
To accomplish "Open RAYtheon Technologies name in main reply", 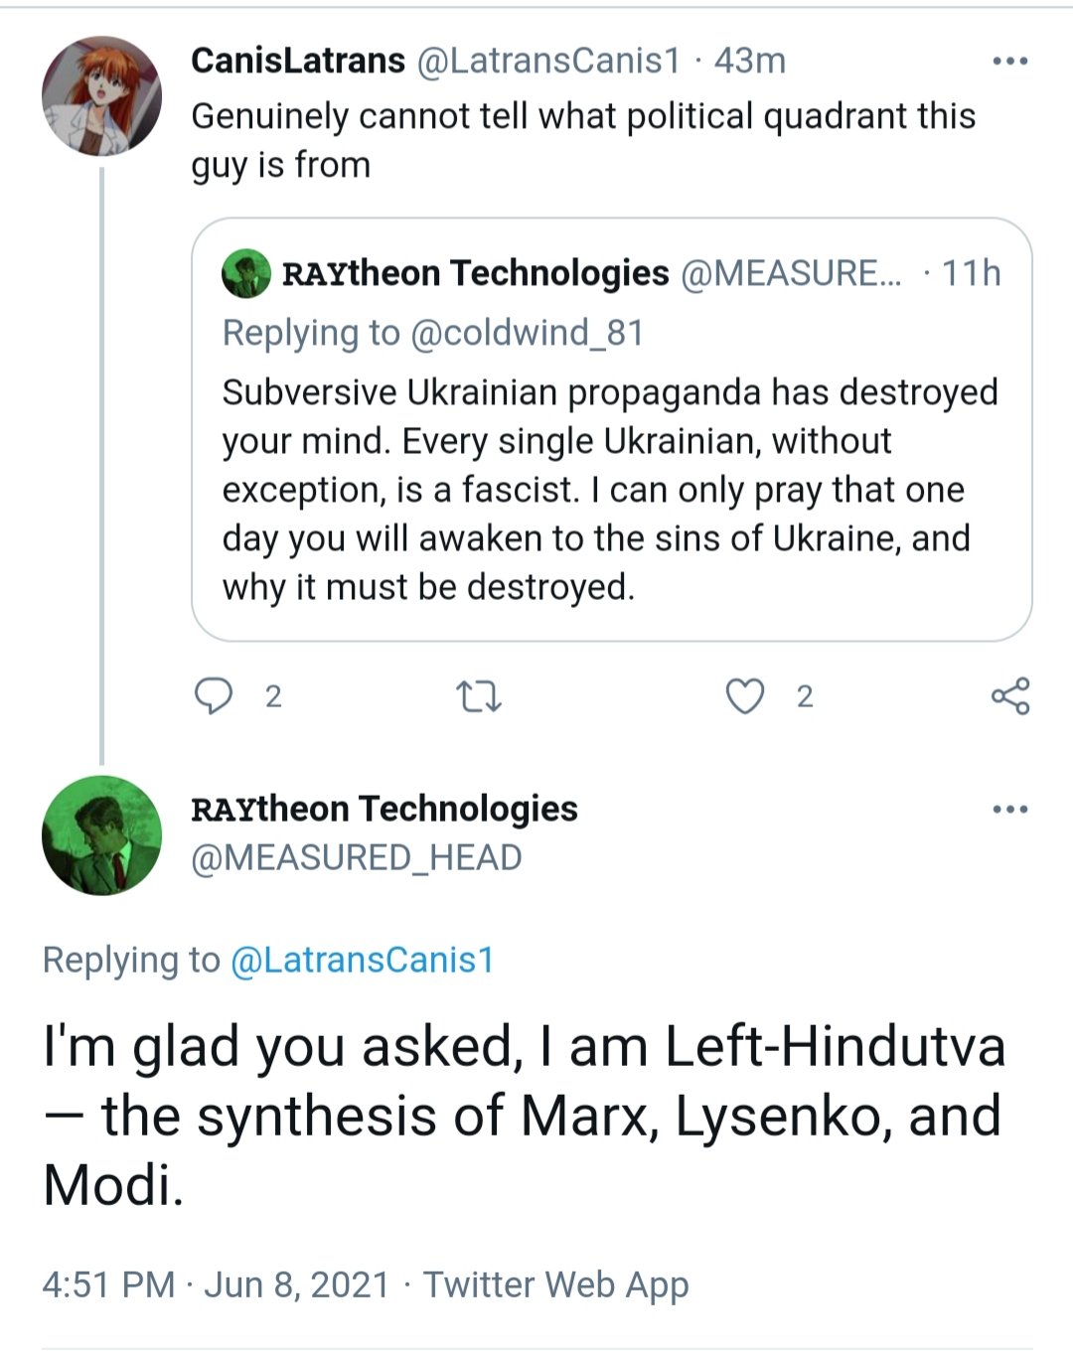I will pos(383,809).
